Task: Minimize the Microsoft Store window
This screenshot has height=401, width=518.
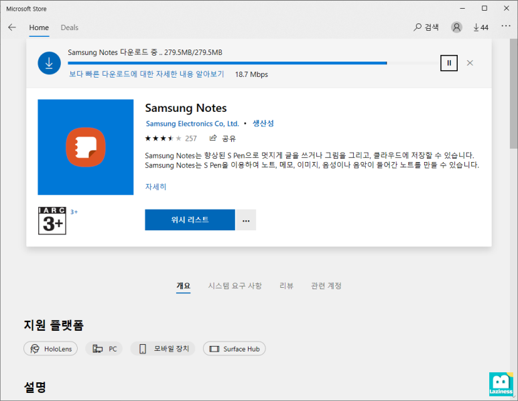Action: pyautogui.click(x=462, y=8)
